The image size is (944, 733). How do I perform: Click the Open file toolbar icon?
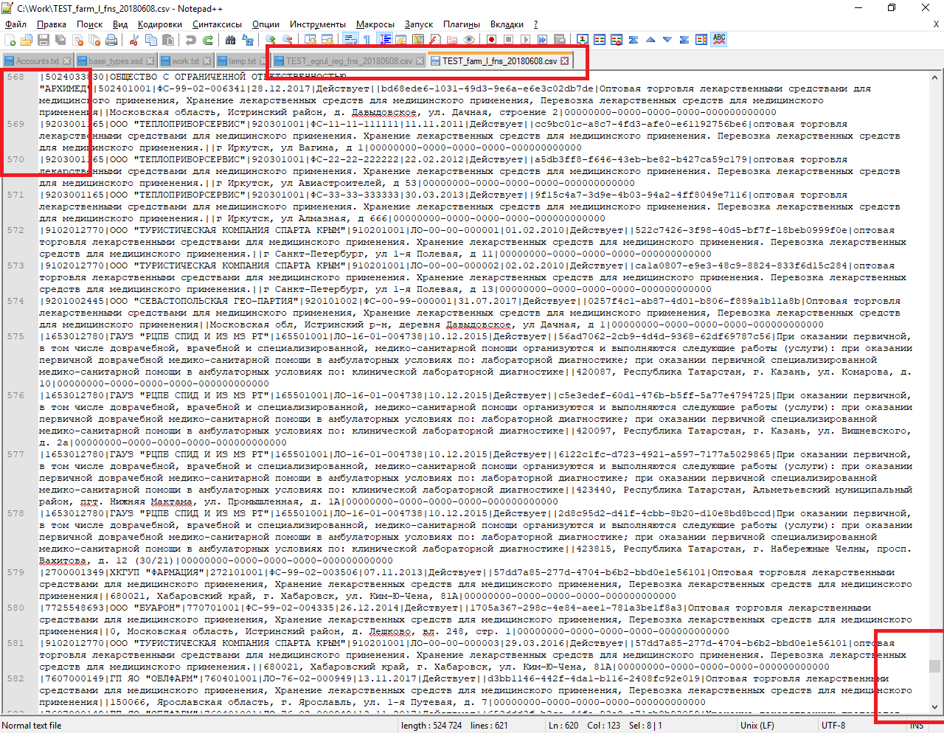coord(26,40)
